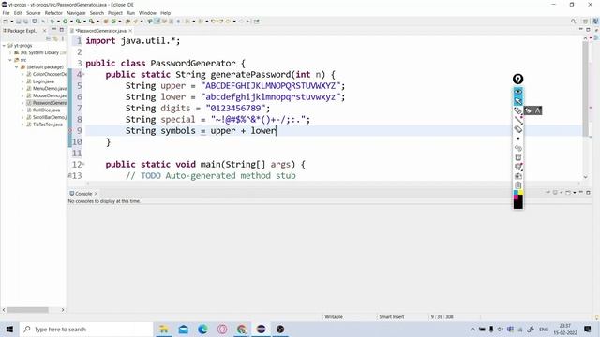This screenshot has width=600, height=337.
Task: Click the editor vertical scrollbar thumb
Action: (x=585, y=89)
